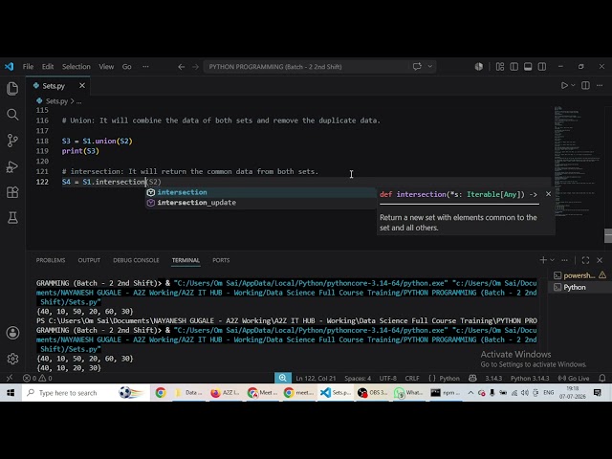Open the Selection menu
This screenshot has width=612, height=459.
pos(76,67)
